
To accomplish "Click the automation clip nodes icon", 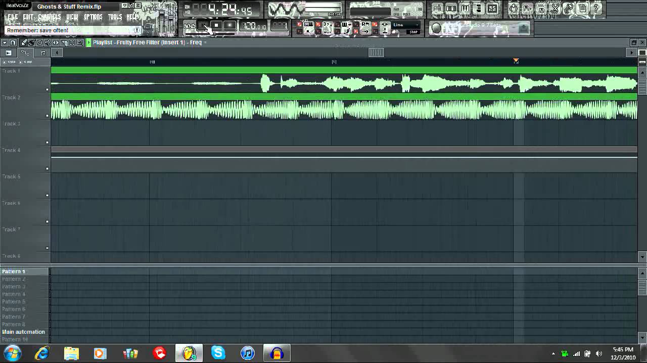I will pyautogui.click(x=25, y=53).
